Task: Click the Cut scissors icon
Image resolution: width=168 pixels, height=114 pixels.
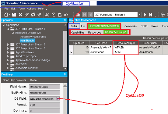Action: tap(47, 15)
